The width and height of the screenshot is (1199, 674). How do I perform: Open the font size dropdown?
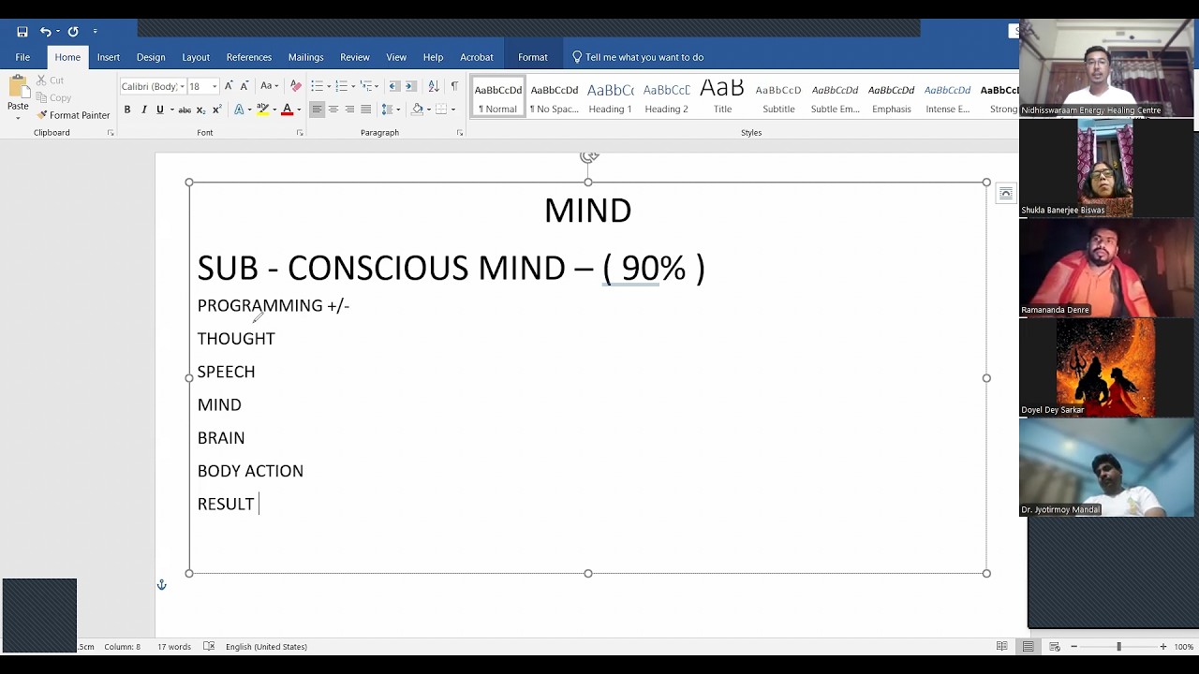pyautogui.click(x=215, y=86)
